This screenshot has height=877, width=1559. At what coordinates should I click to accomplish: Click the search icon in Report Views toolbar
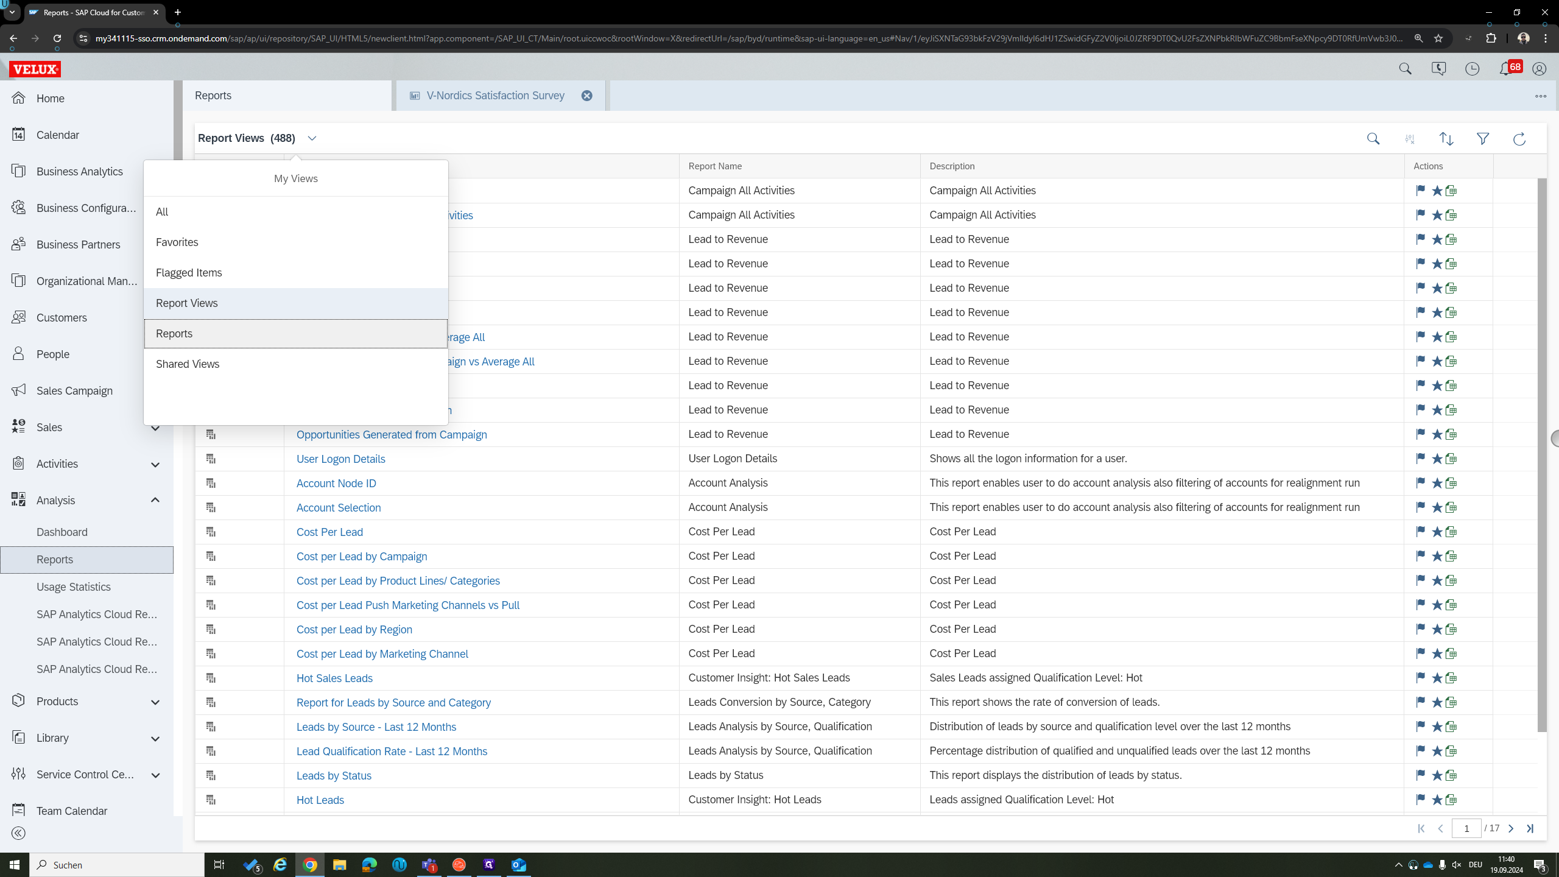(1373, 139)
